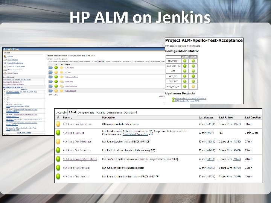Sort jobs by Last Duration column
The width and height of the screenshot is (271, 203).
[253, 118]
